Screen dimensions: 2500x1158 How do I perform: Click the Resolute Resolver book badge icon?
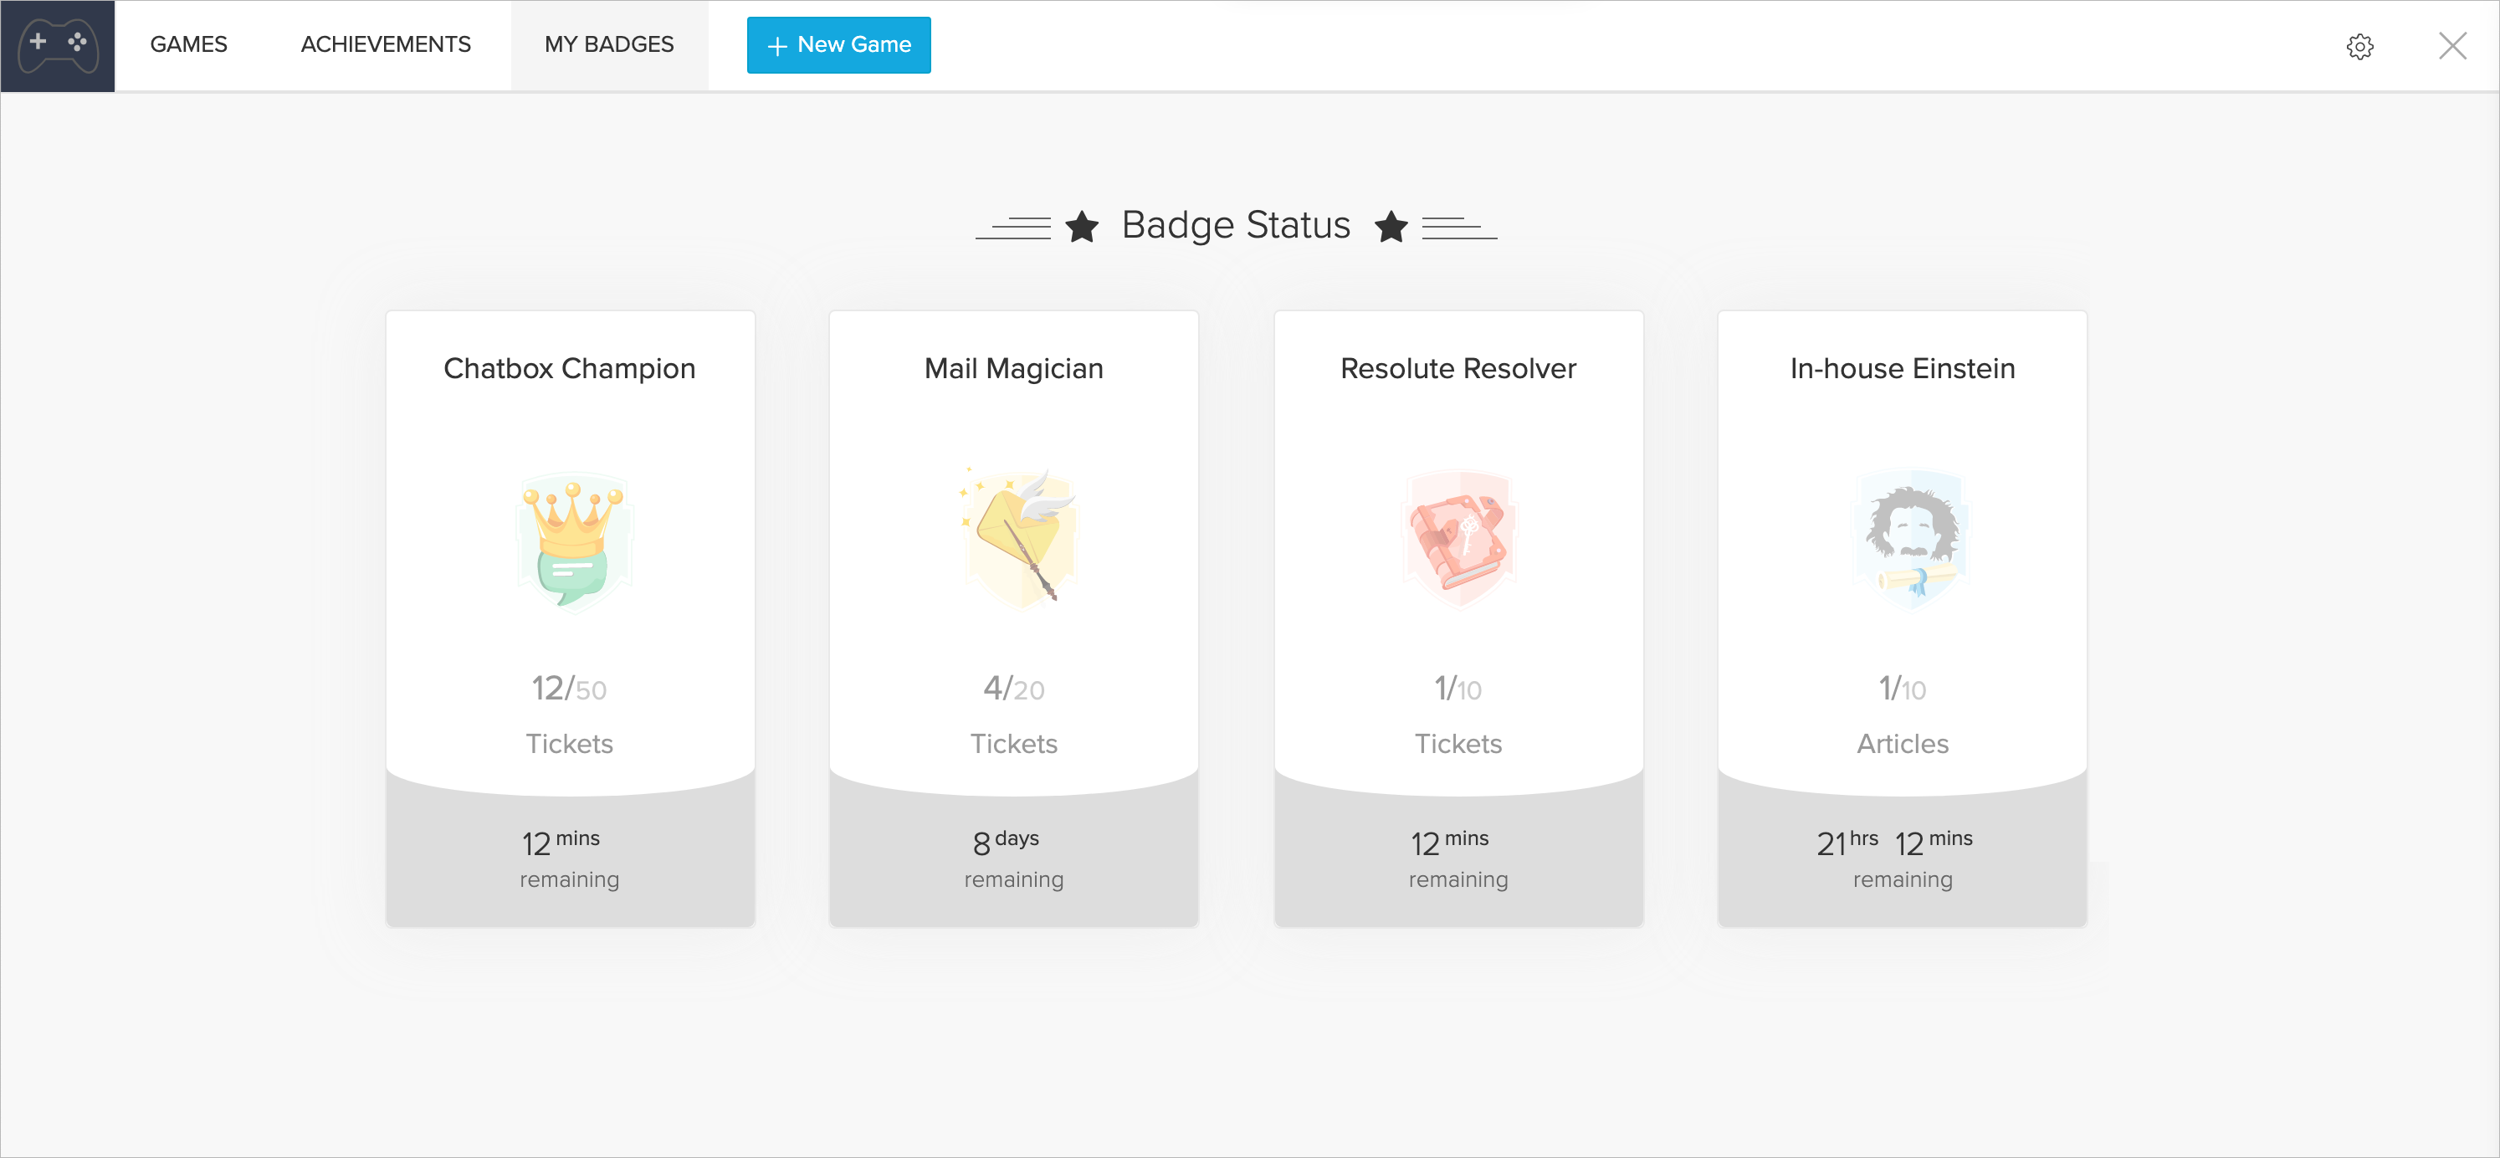click(x=1458, y=540)
